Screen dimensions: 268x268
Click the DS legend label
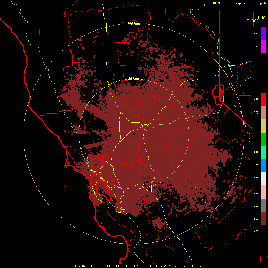click(x=255, y=179)
